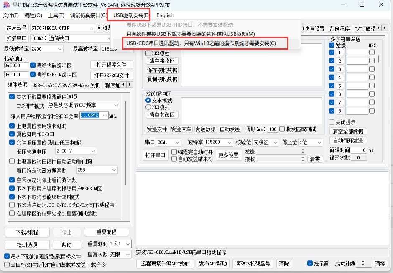Screen dimensions: 393x273
Task: Click 读取本机硬盘号 button
Action: point(253,263)
